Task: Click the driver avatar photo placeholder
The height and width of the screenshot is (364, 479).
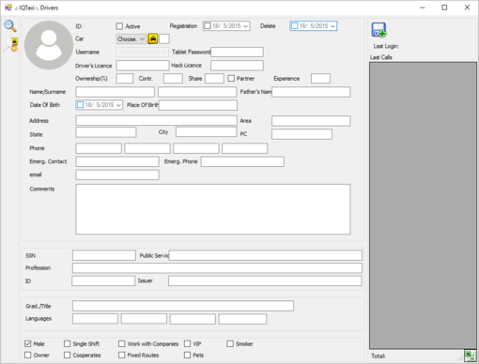Action: point(49,45)
